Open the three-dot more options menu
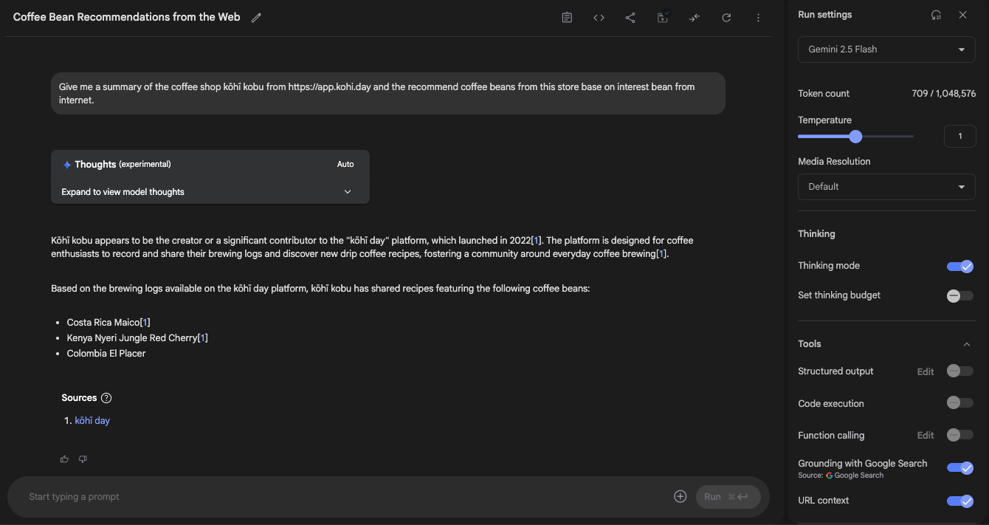 [x=758, y=18]
